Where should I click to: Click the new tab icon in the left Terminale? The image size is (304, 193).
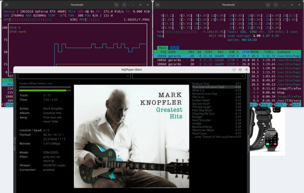tap(6, 5)
